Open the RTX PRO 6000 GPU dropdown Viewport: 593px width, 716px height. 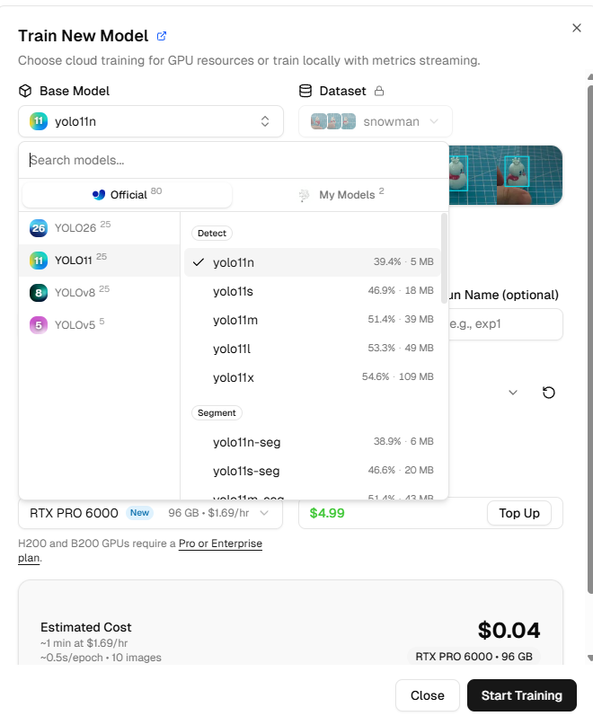point(150,513)
